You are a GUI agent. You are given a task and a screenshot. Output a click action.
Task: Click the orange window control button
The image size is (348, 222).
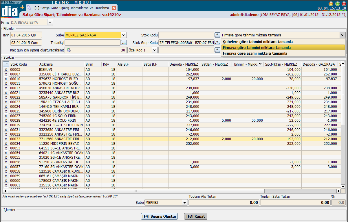tap(331, 3)
